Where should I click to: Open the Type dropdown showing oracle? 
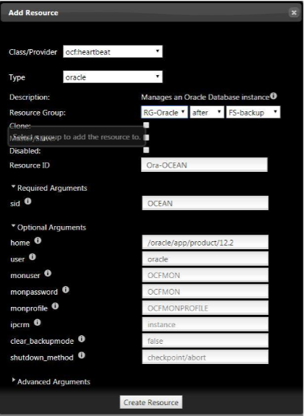113,77
